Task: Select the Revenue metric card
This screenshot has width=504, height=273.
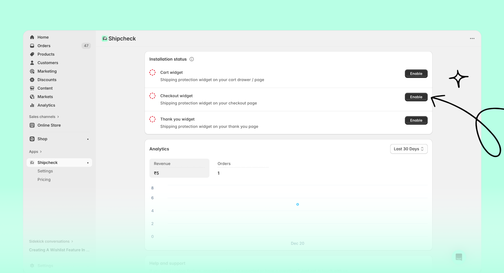Action: (179, 168)
